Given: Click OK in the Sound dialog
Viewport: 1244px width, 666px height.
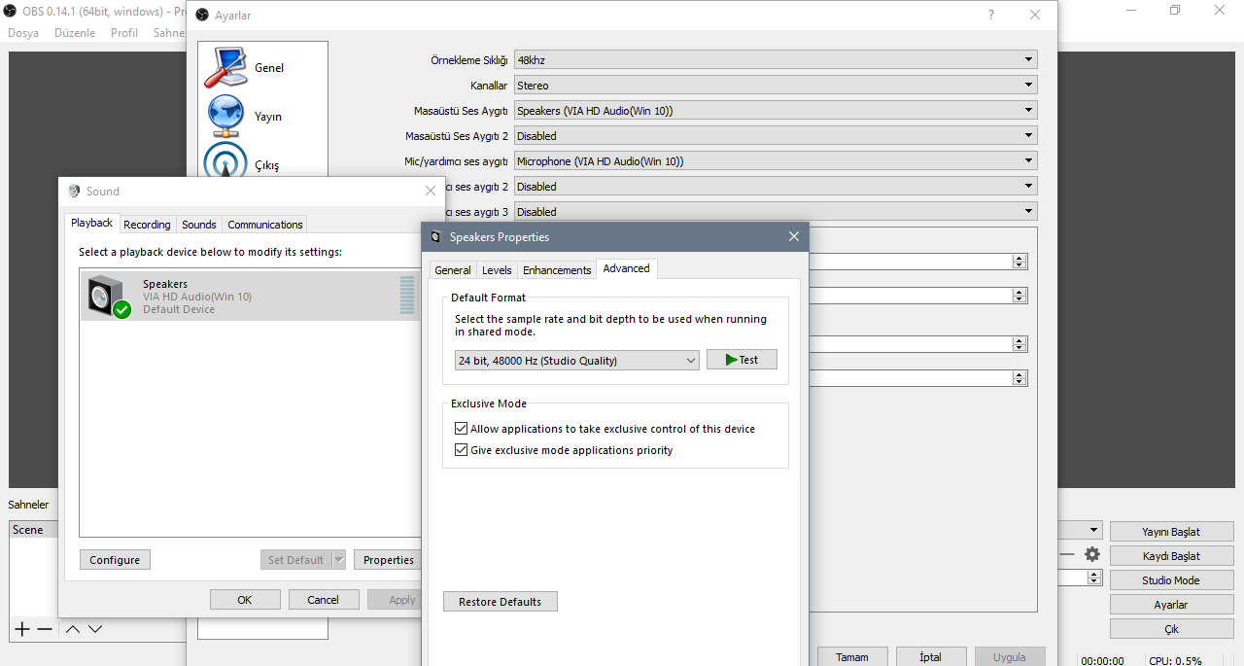Looking at the screenshot, I should [245, 600].
